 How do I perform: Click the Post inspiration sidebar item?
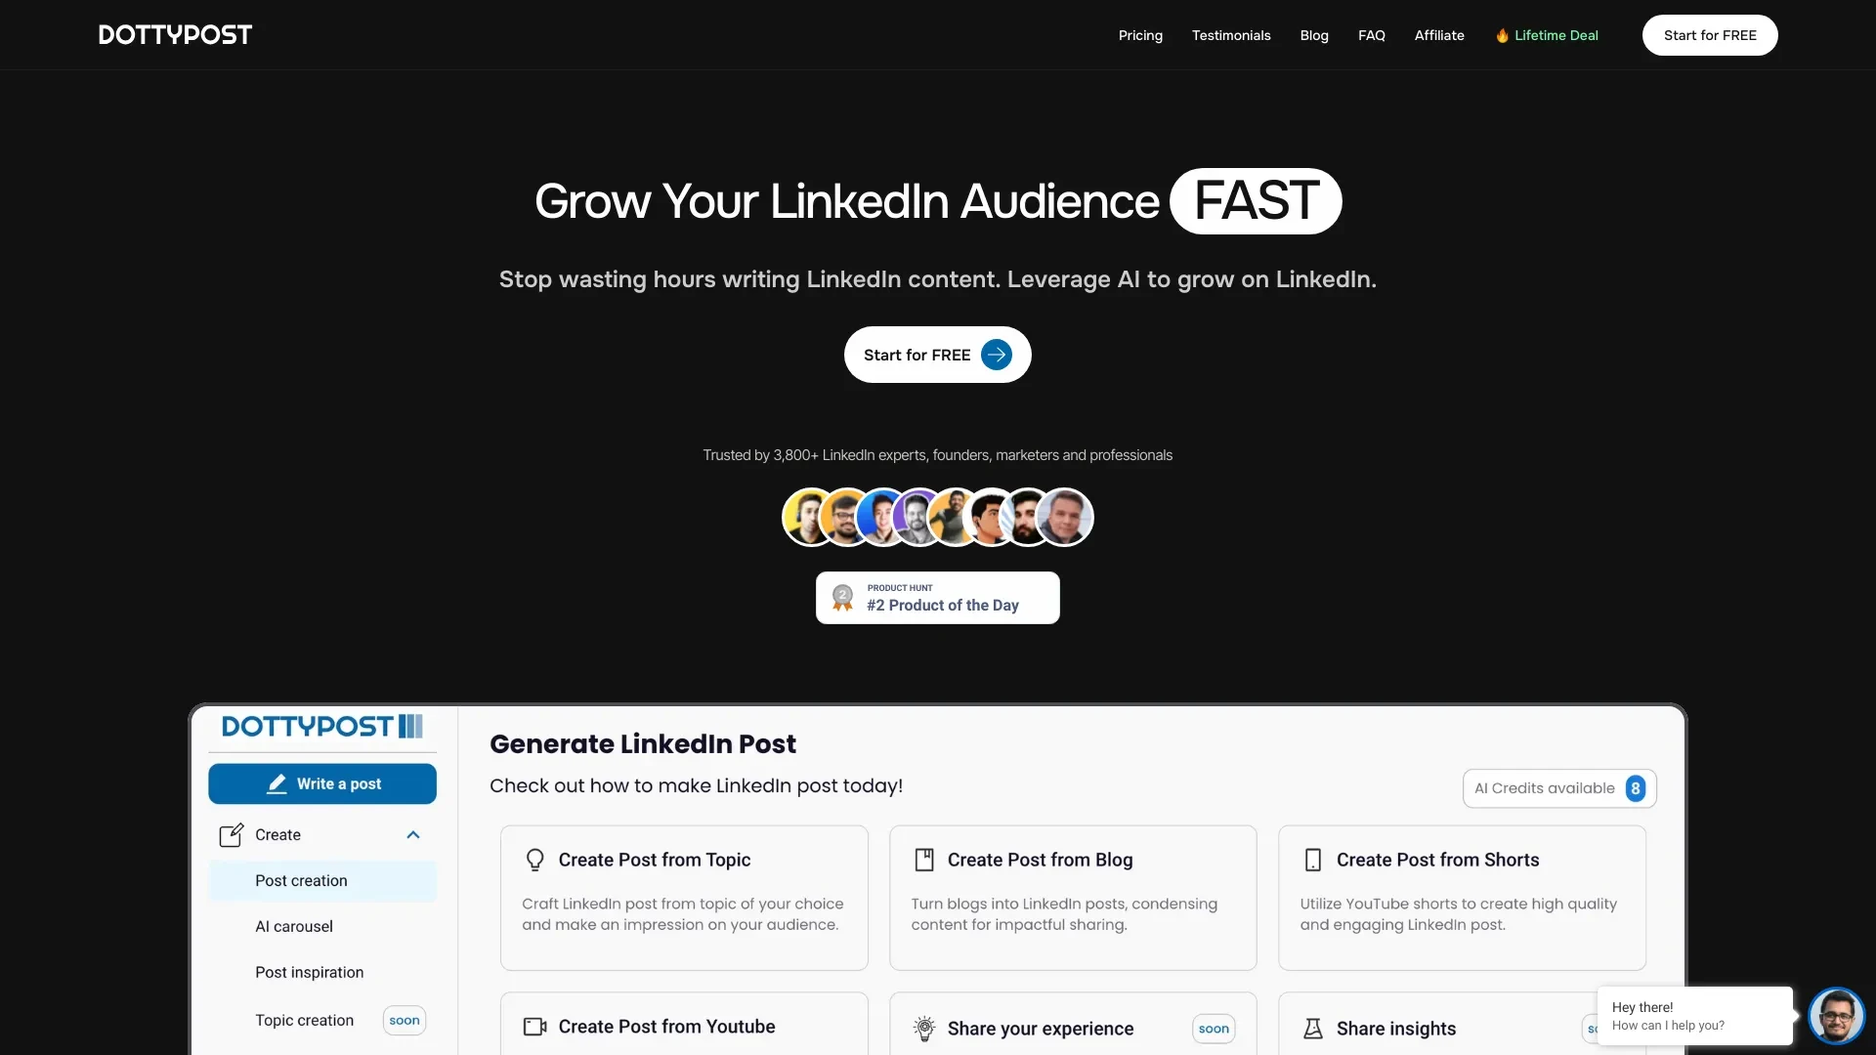click(308, 973)
